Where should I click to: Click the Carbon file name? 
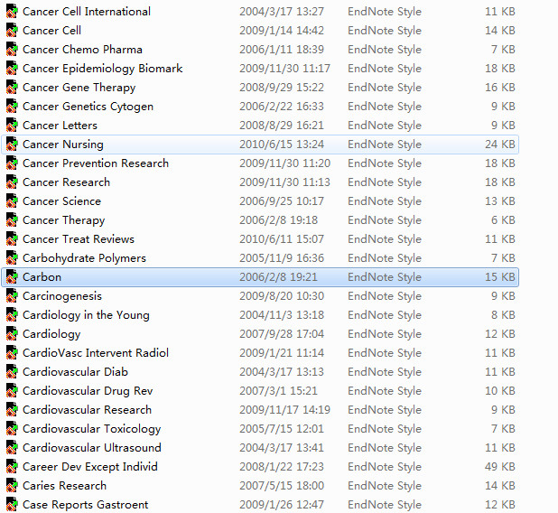click(42, 277)
